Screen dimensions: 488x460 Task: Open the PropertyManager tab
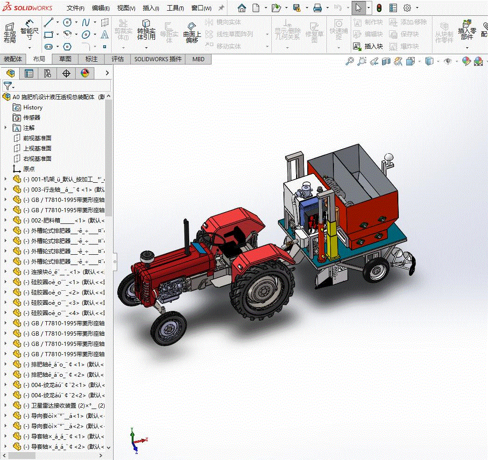pyautogui.click(x=29, y=73)
